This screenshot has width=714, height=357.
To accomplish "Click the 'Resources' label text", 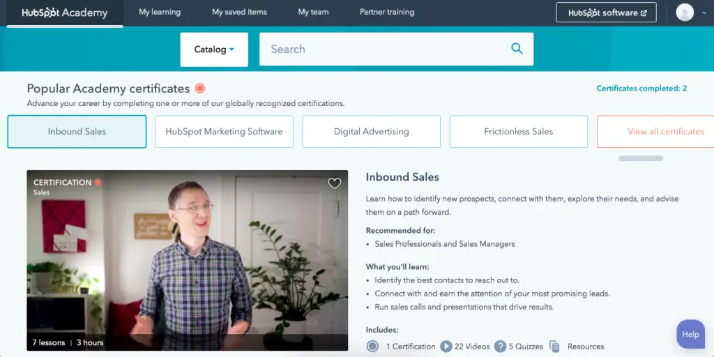I will pos(586,347).
